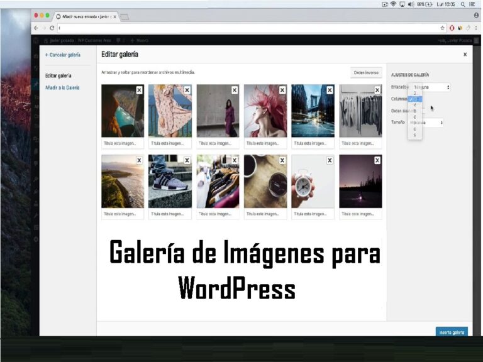Click the Insertar galería button
Screen dimensions: 483x362
coord(452,332)
